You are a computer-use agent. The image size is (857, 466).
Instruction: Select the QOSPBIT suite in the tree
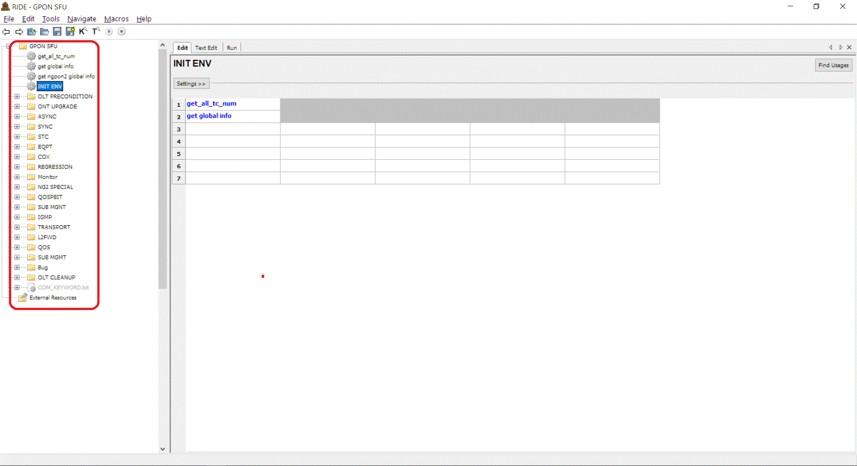click(x=50, y=197)
